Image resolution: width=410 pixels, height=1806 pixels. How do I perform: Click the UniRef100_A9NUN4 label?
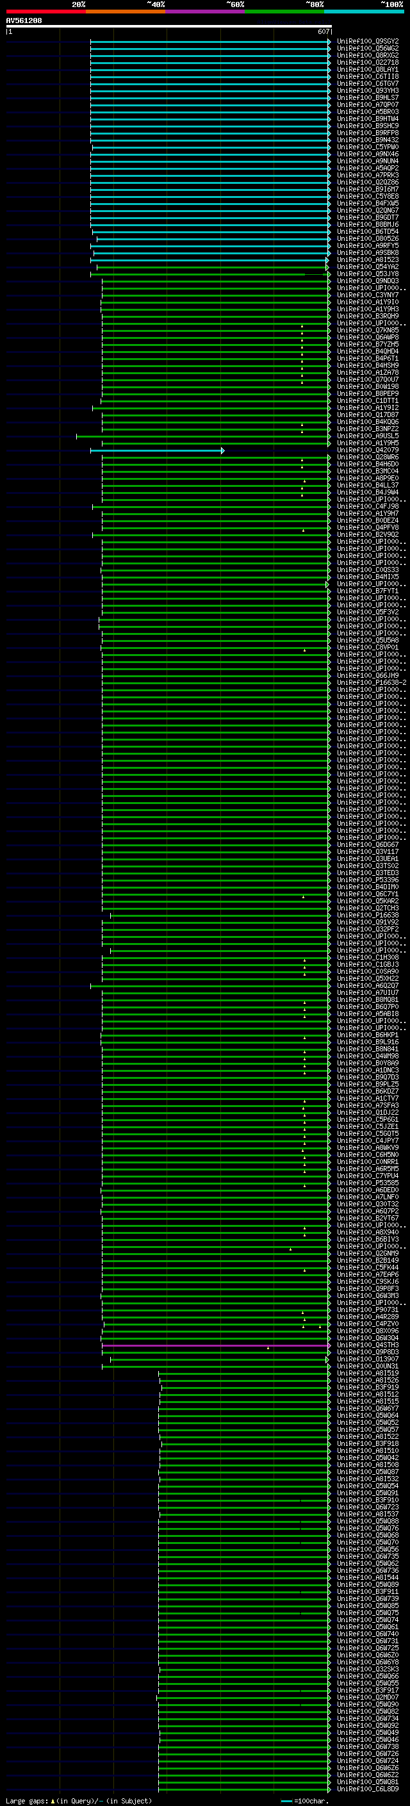(x=367, y=161)
